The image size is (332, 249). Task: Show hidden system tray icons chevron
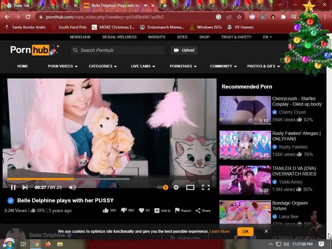pyautogui.click(x=270, y=244)
